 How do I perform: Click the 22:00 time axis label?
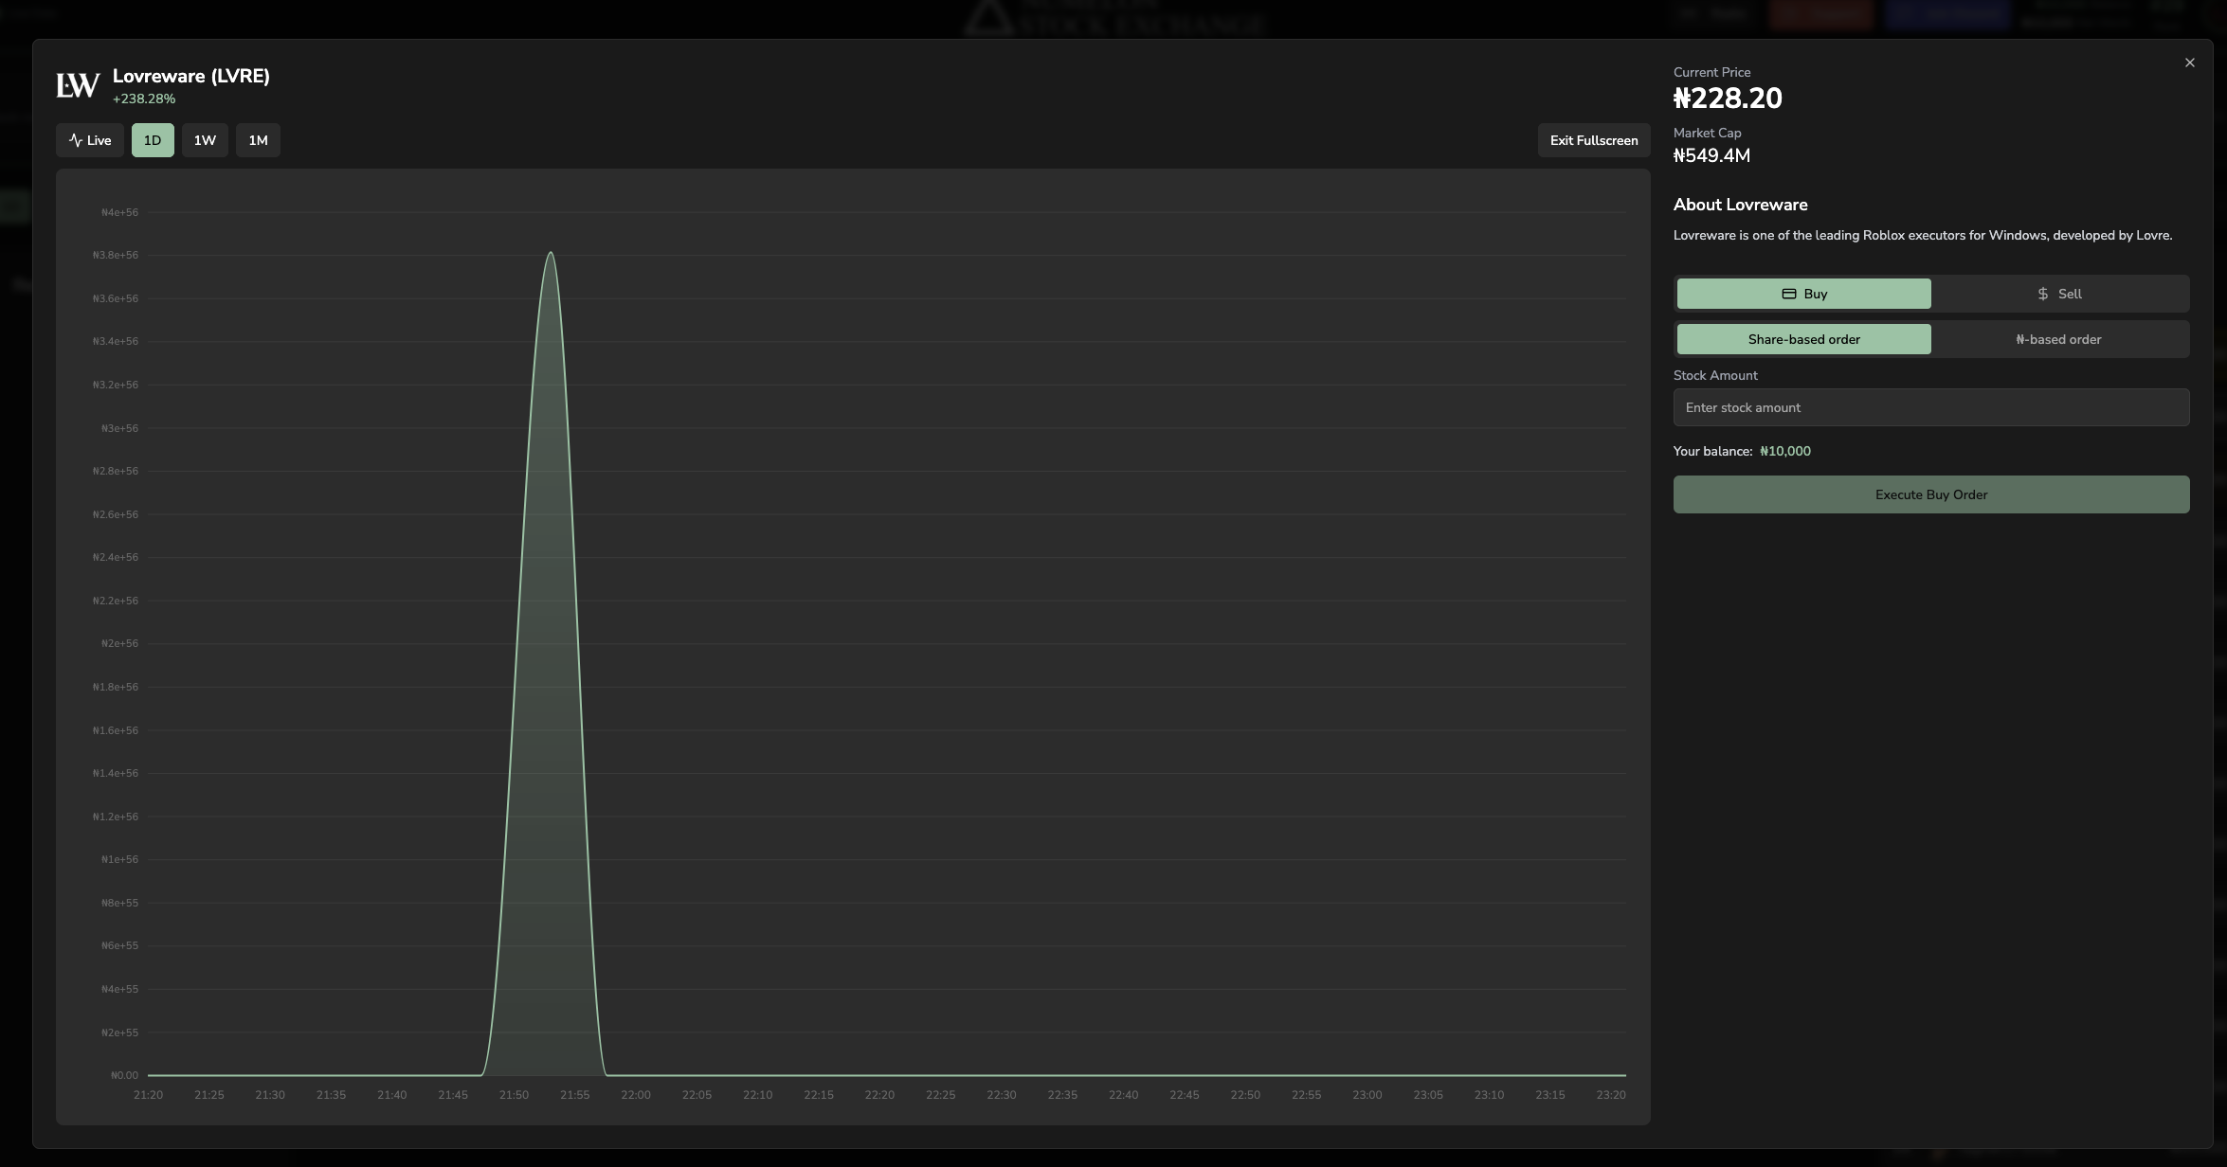[636, 1095]
